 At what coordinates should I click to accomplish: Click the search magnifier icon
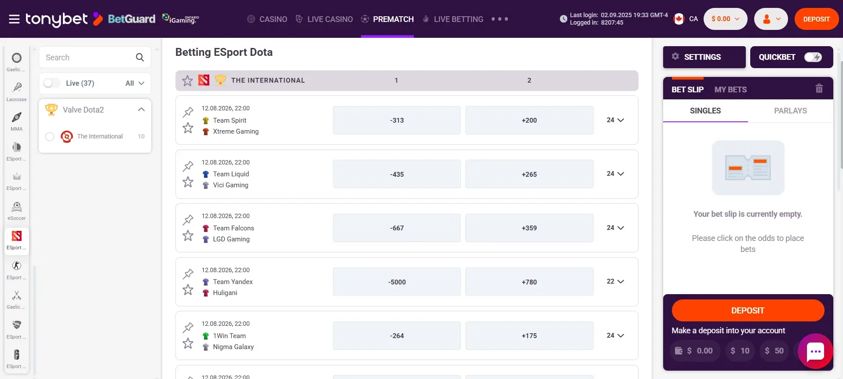click(x=140, y=57)
